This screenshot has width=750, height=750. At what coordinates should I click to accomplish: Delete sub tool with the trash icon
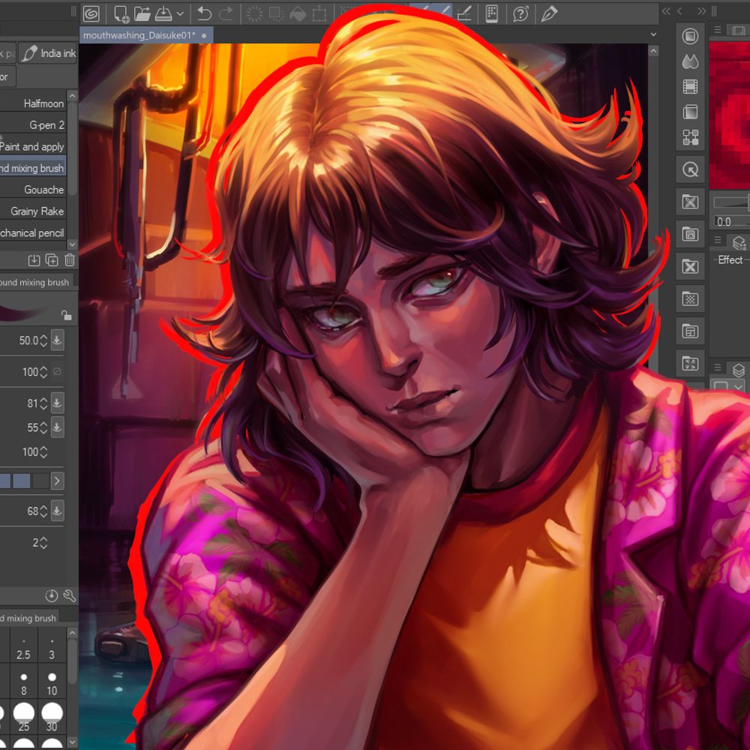(x=70, y=260)
